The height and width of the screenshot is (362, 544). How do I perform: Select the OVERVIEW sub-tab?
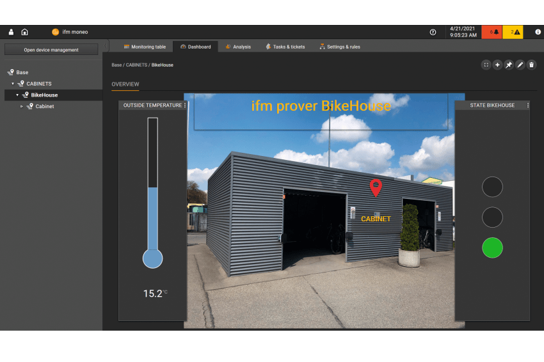(125, 84)
